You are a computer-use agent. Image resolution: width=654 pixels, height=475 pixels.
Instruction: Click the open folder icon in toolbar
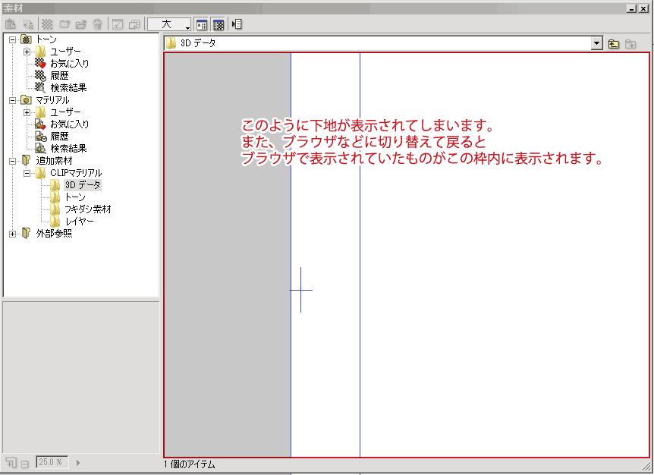coord(81,24)
